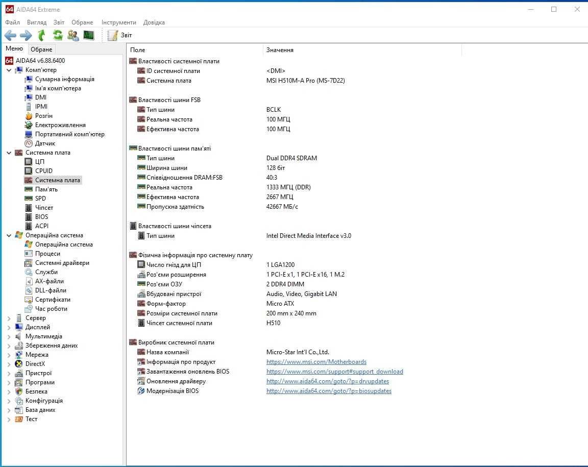Open the Довідка menu
Viewport: 588px width, 467px height.
(x=154, y=22)
